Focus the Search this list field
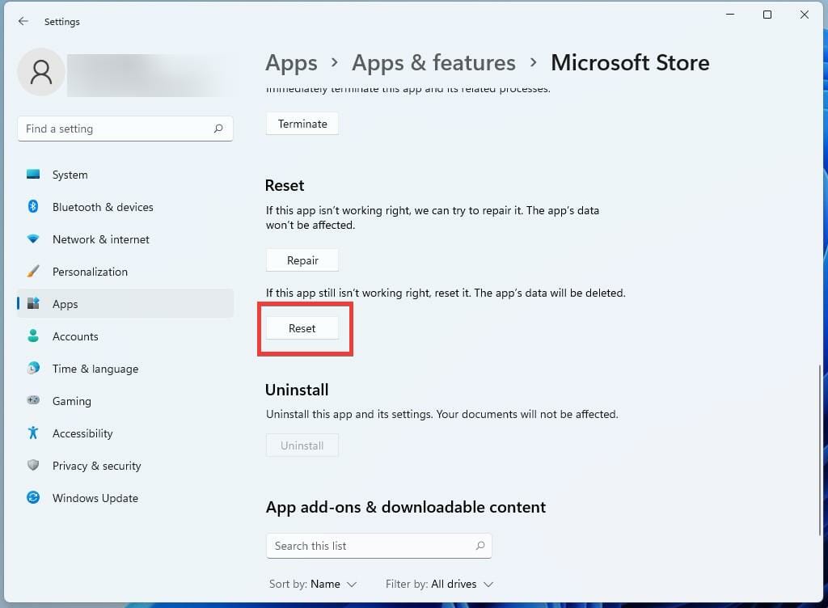Viewport: 828px width, 608px height. click(x=378, y=545)
